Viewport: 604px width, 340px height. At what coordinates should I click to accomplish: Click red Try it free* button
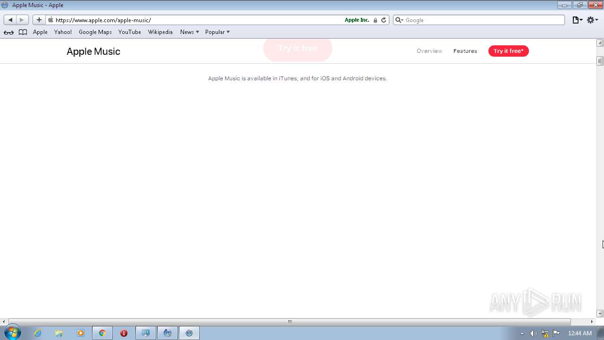509,51
